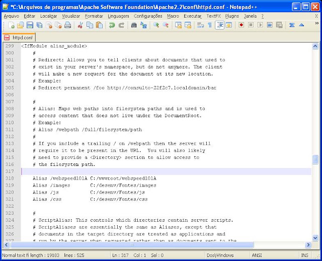Click the vertical scrollbar up arrow

pyautogui.click(x=315, y=46)
